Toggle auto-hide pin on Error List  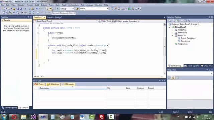point(162,81)
